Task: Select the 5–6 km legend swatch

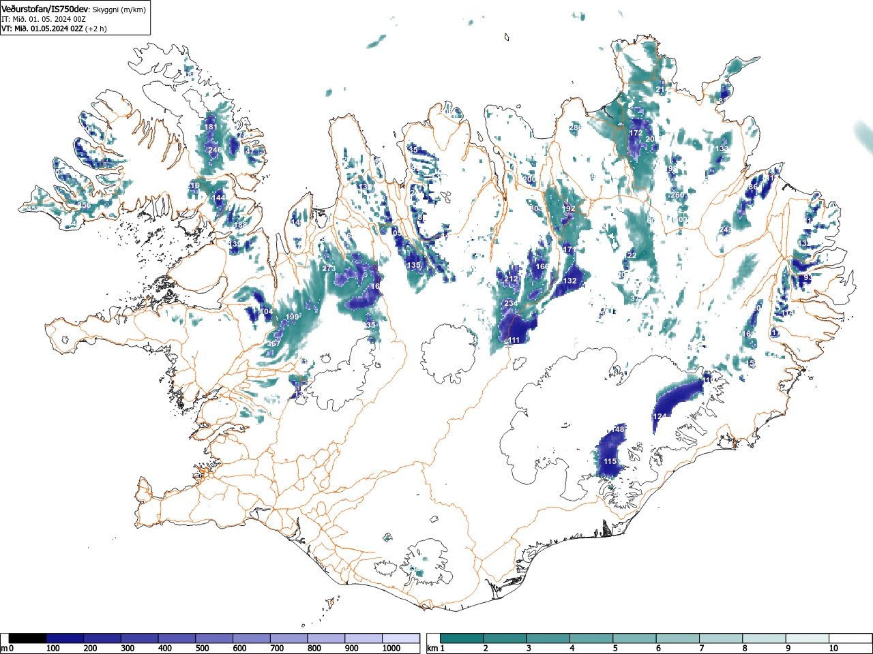Action: coord(634,638)
